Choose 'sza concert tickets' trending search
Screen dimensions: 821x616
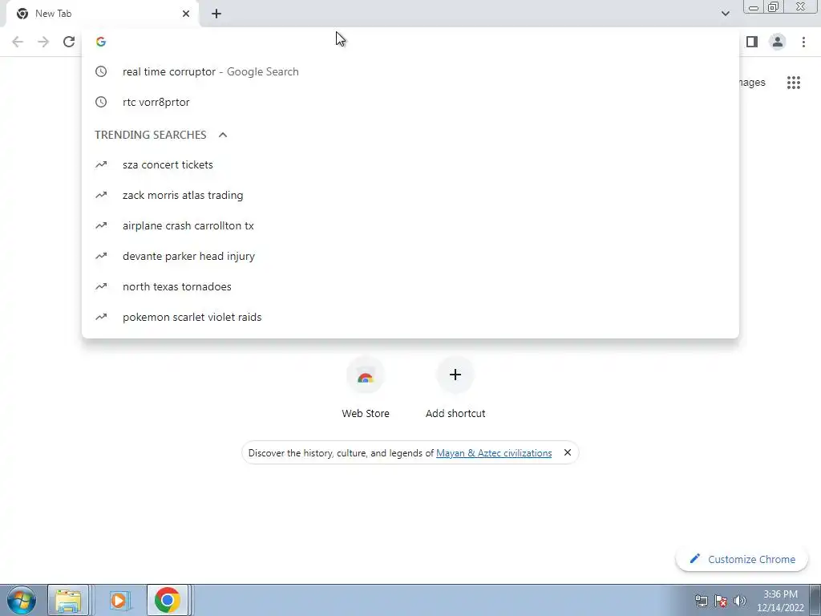[410, 165]
